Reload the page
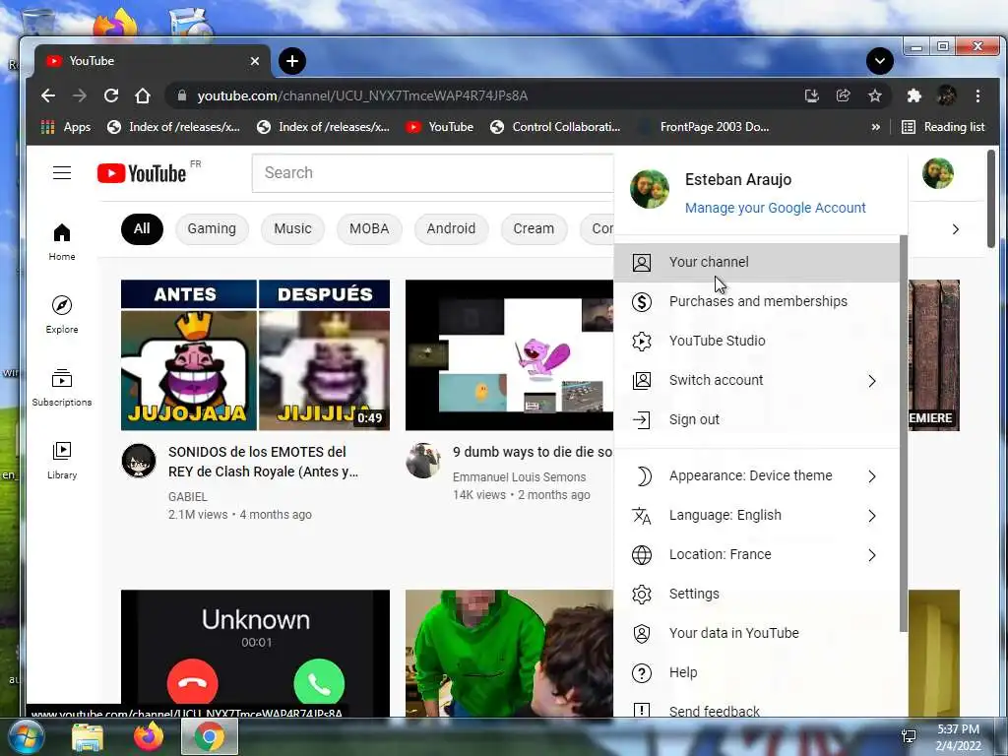The image size is (1008, 756). (111, 95)
